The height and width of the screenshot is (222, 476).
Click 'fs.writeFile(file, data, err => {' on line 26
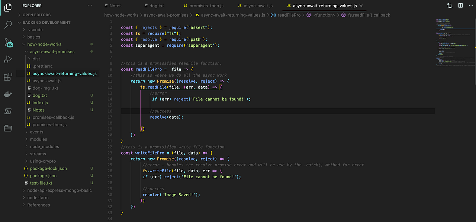[182, 171]
